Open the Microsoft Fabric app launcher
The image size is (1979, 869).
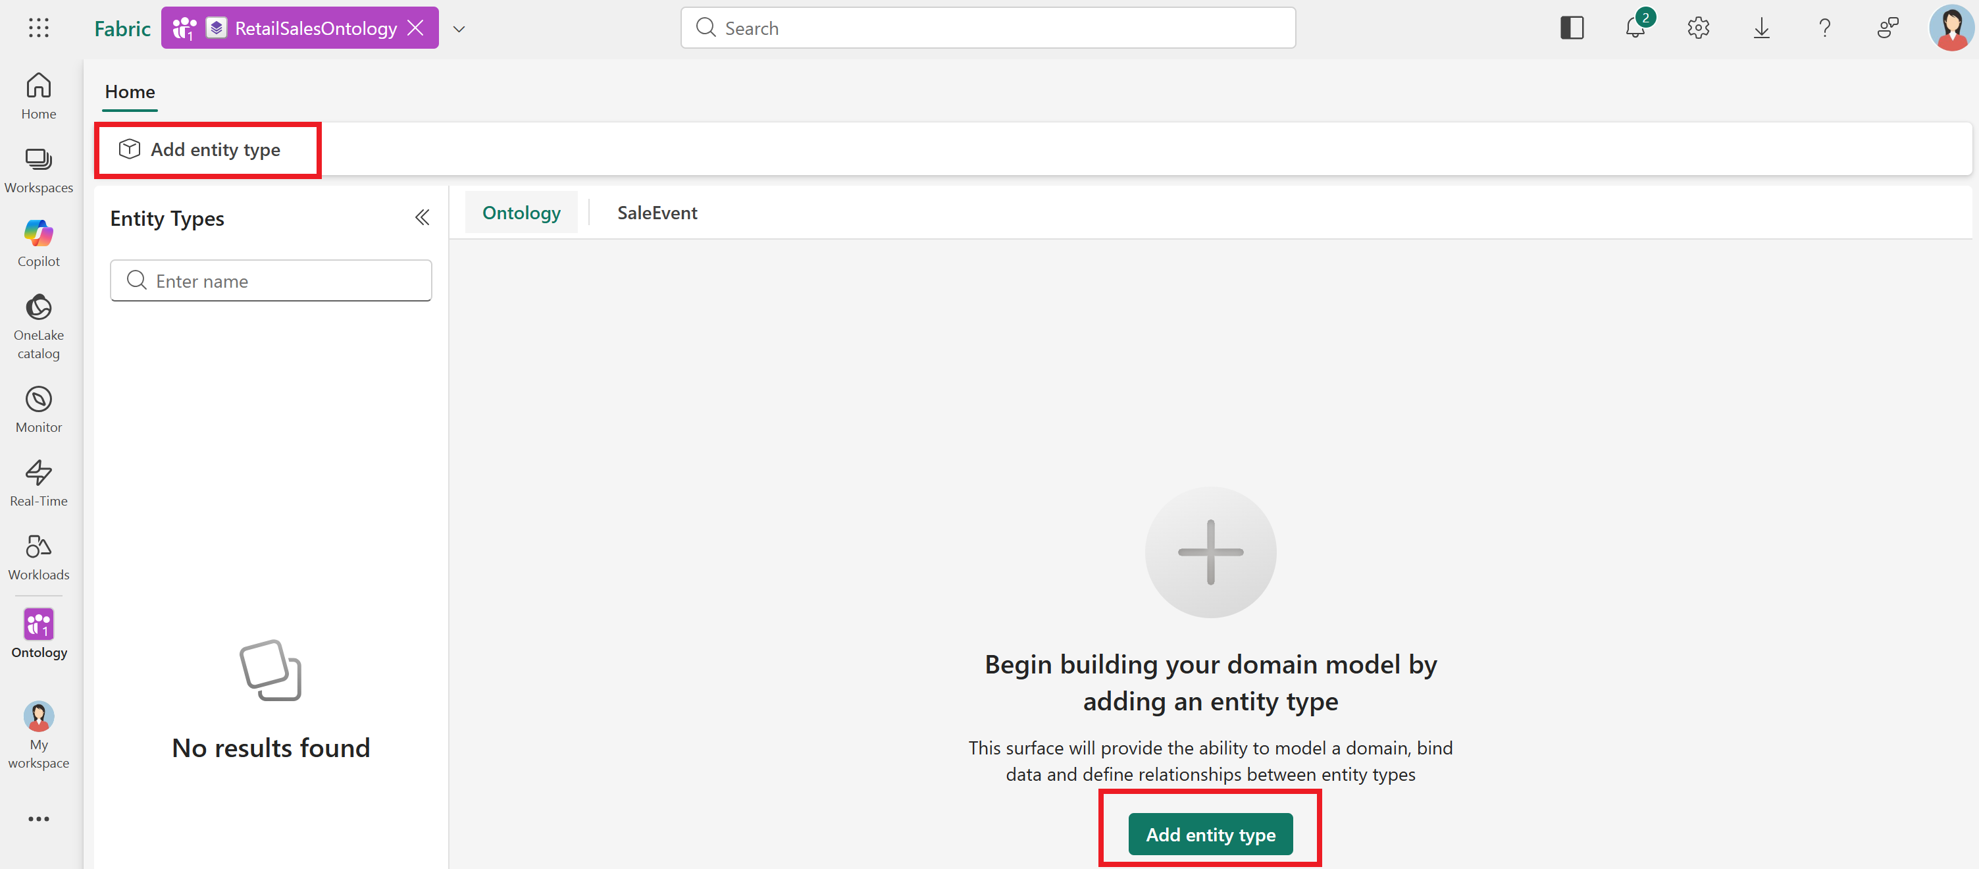click(x=38, y=28)
